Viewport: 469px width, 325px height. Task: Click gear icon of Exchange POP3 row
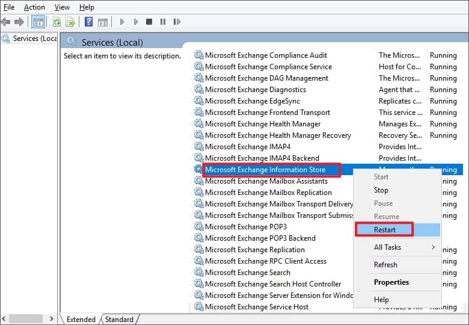198,226
